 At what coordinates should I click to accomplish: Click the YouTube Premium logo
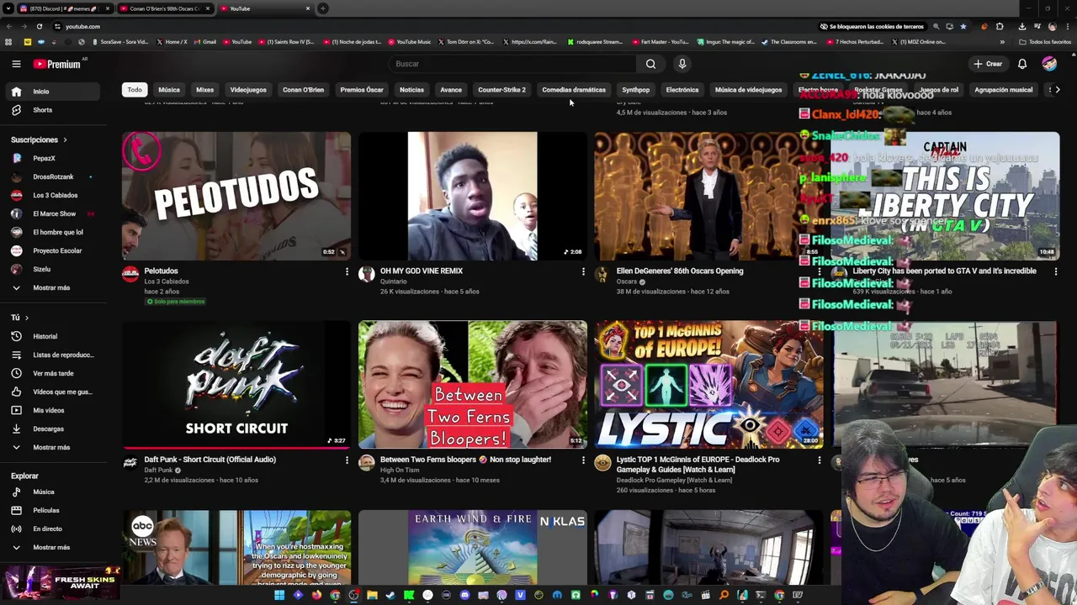tap(56, 64)
